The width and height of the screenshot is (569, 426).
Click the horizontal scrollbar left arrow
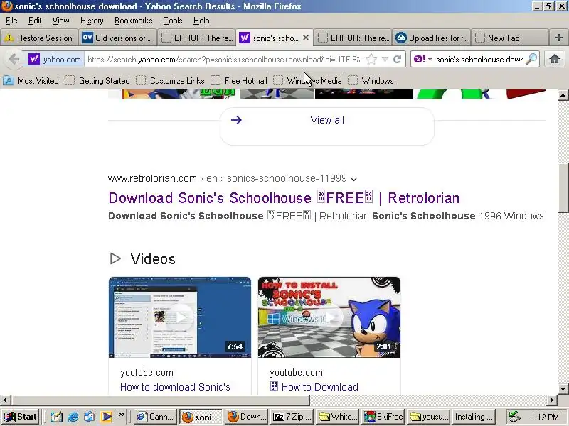point(5,400)
